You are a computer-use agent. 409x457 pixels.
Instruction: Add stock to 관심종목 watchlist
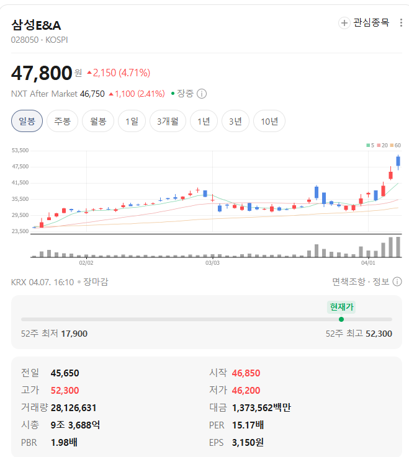(x=364, y=23)
